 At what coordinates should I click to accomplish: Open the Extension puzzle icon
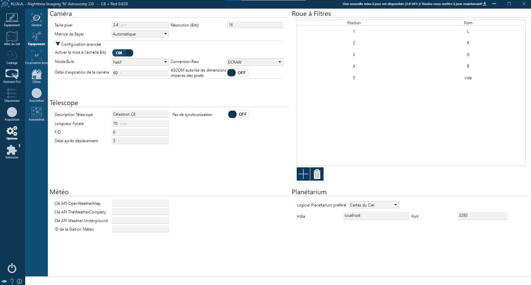click(12, 152)
